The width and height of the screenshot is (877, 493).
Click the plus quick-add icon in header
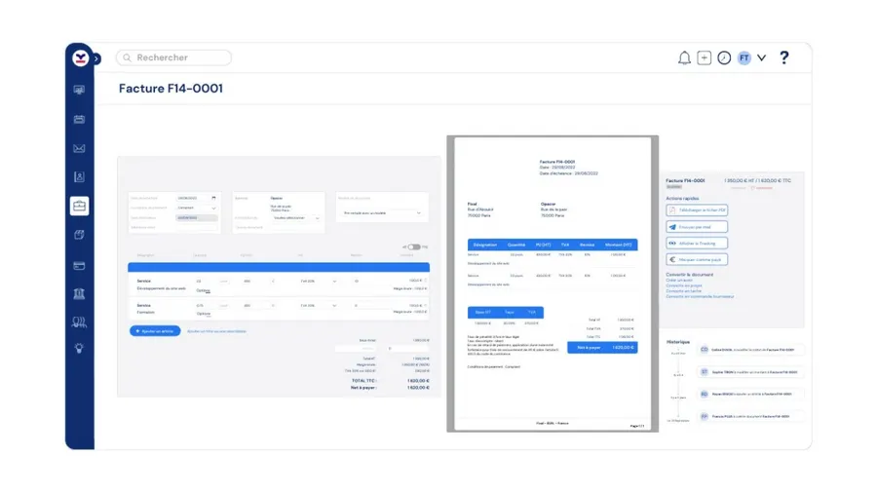coord(705,58)
